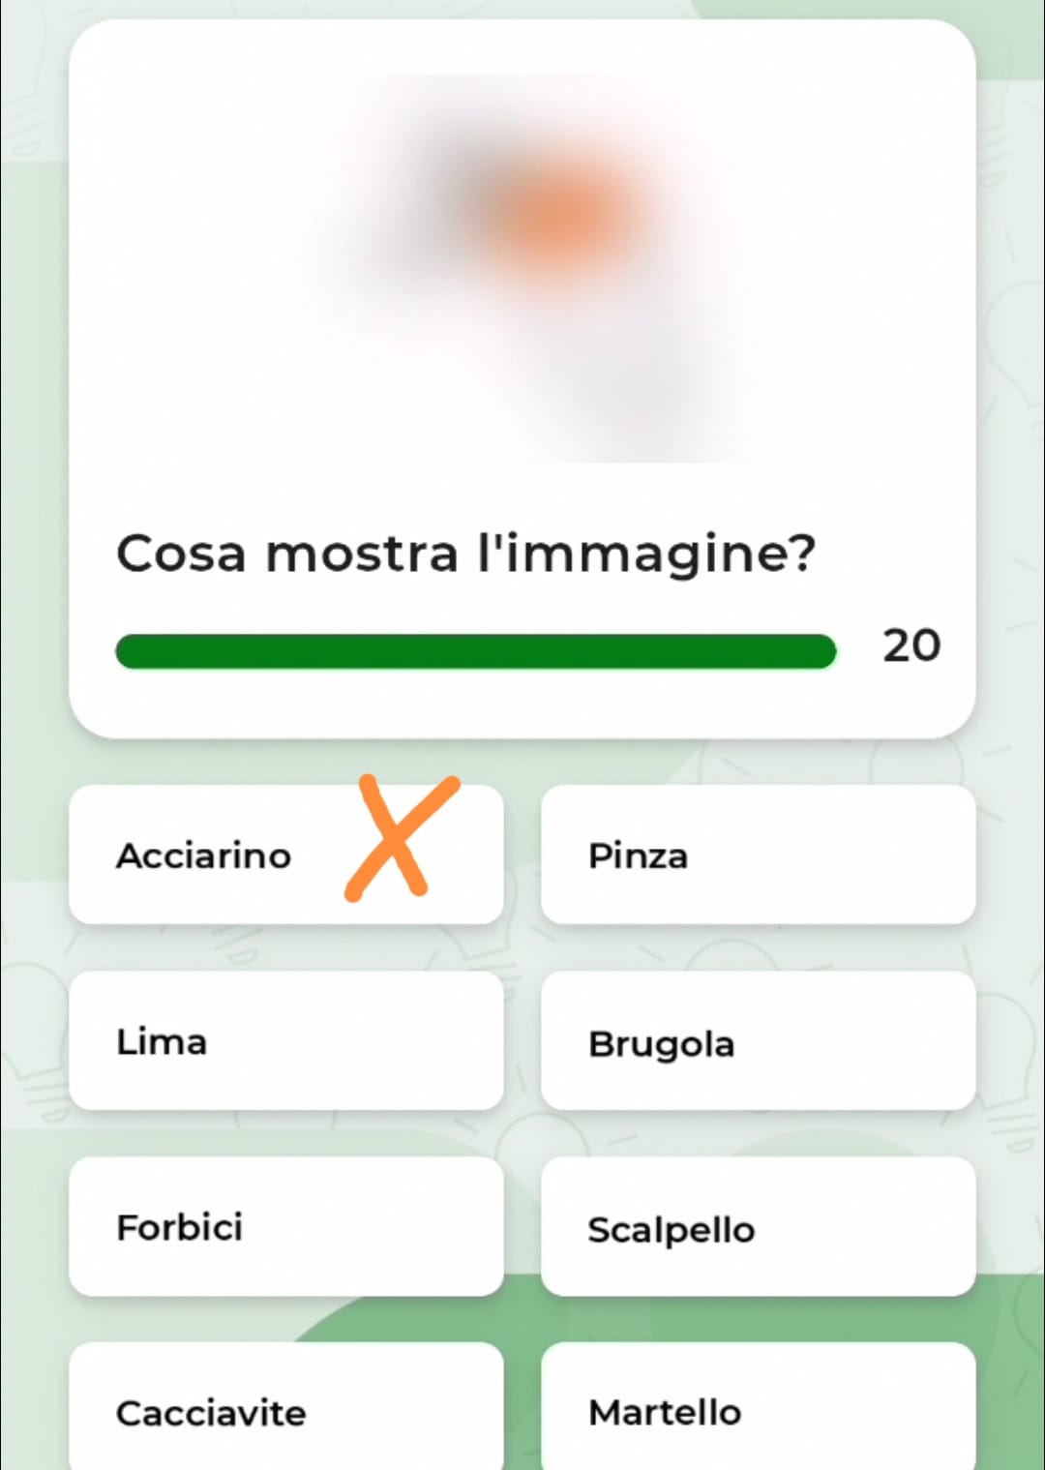Click the green countdown progress bar
The width and height of the screenshot is (1045, 1470).
474,651
